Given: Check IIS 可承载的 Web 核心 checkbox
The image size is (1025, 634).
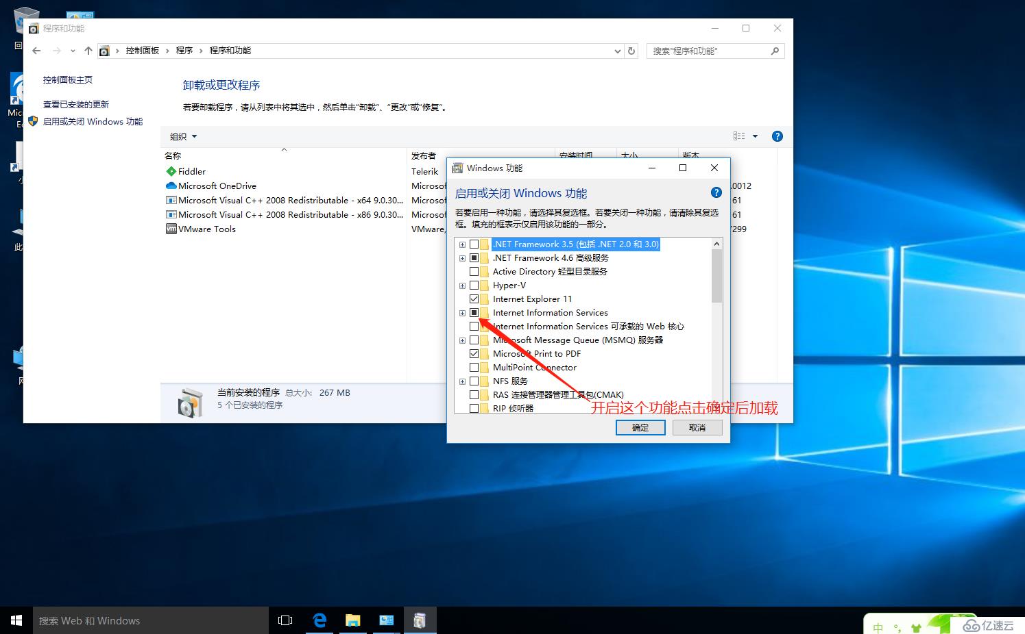Looking at the screenshot, I should pos(474,327).
